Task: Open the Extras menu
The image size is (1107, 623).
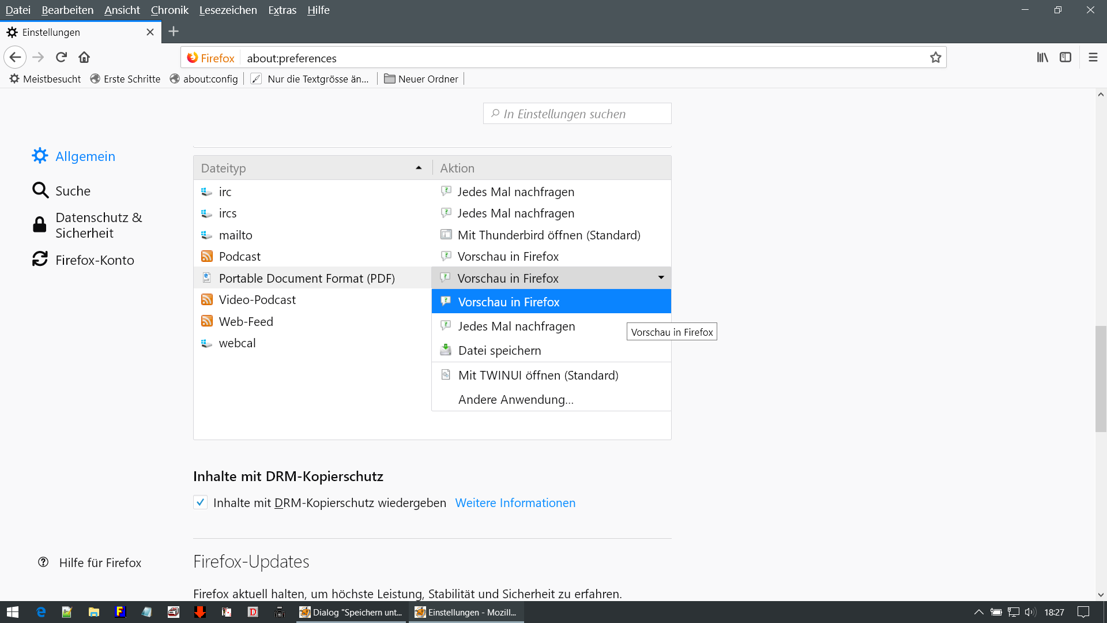Action: point(282,10)
